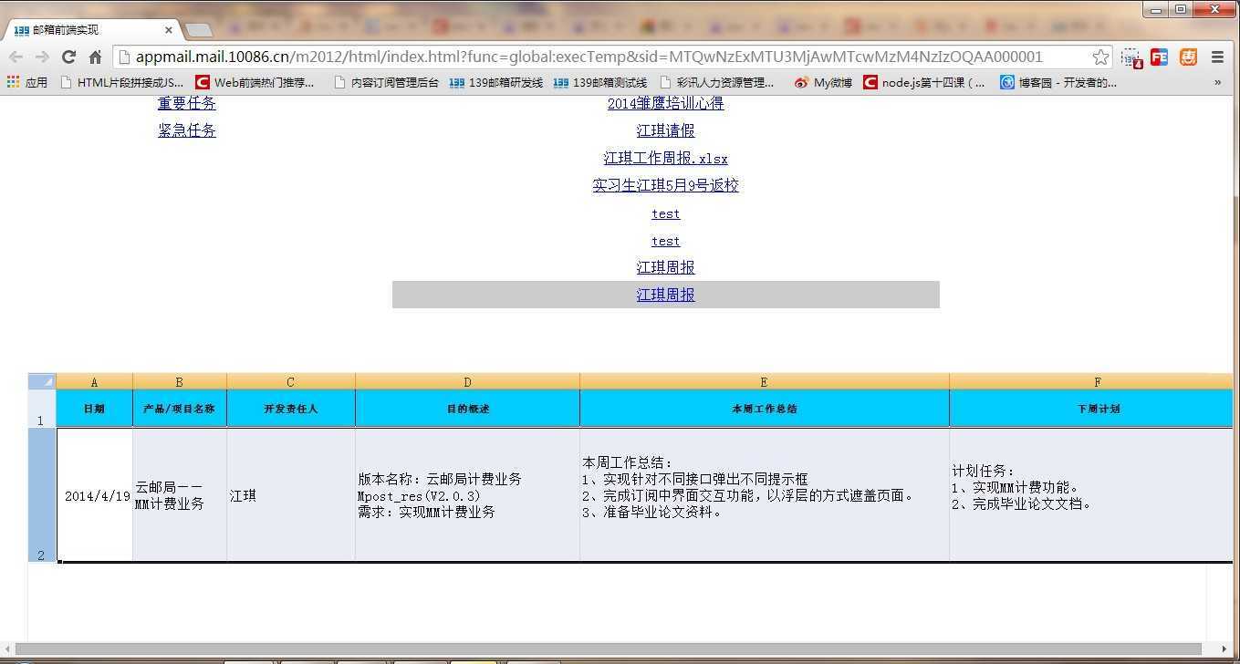1240x664 pixels.
Task: Open the 江琪请假 link
Action: click(x=665, y=131)
